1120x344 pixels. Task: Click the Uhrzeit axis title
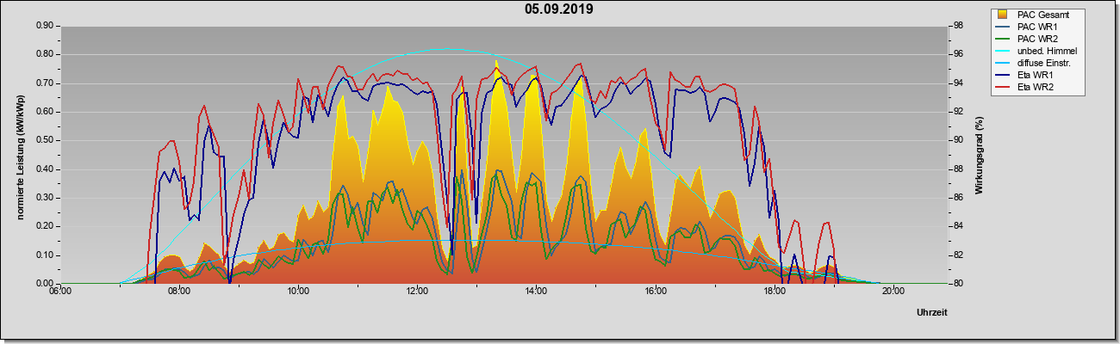(x=932, y=312)
